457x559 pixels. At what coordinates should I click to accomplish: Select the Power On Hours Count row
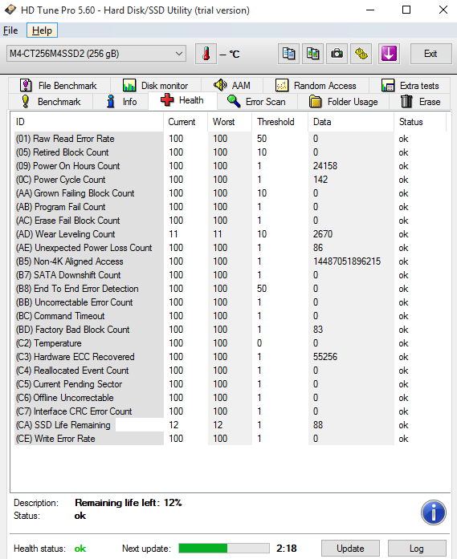[231, 166]
